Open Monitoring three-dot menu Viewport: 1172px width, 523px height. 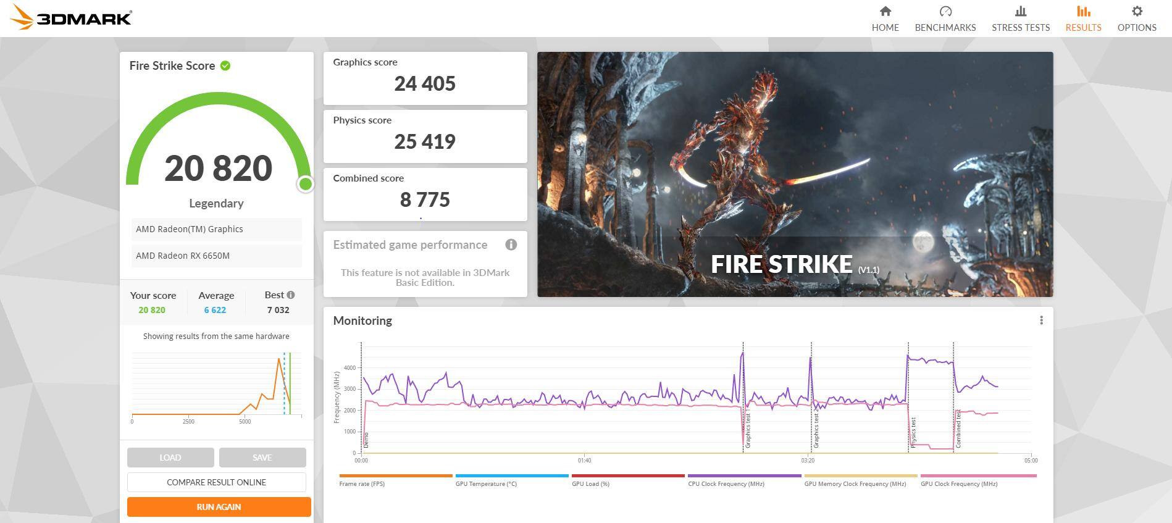click(1041, 320)
